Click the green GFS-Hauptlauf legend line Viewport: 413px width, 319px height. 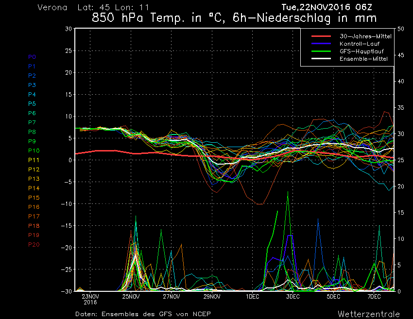click(321, 51)
